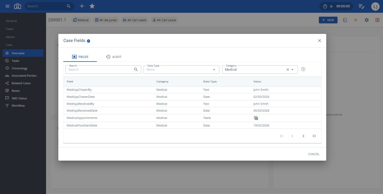Click the notes icon beside the timer
Viewport: 383px width, 194px height.
pos(362,6)
